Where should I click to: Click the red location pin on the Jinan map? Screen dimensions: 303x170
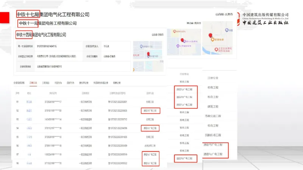click(148, 54)
